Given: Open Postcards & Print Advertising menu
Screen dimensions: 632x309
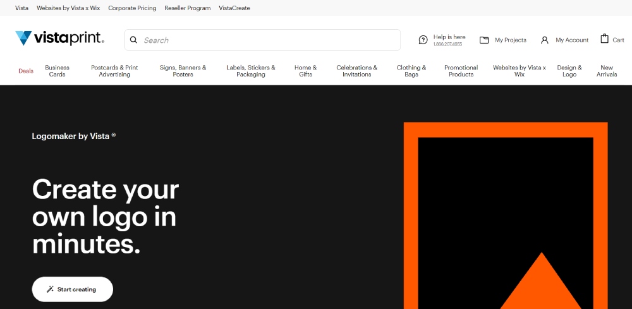Looking at the screenshot, I should tap(114, 71).
